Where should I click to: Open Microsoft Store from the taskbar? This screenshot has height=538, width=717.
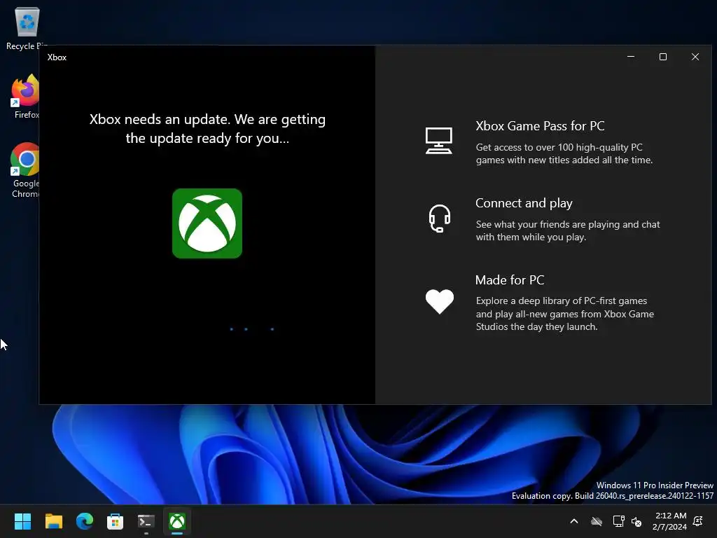[116, 521]
